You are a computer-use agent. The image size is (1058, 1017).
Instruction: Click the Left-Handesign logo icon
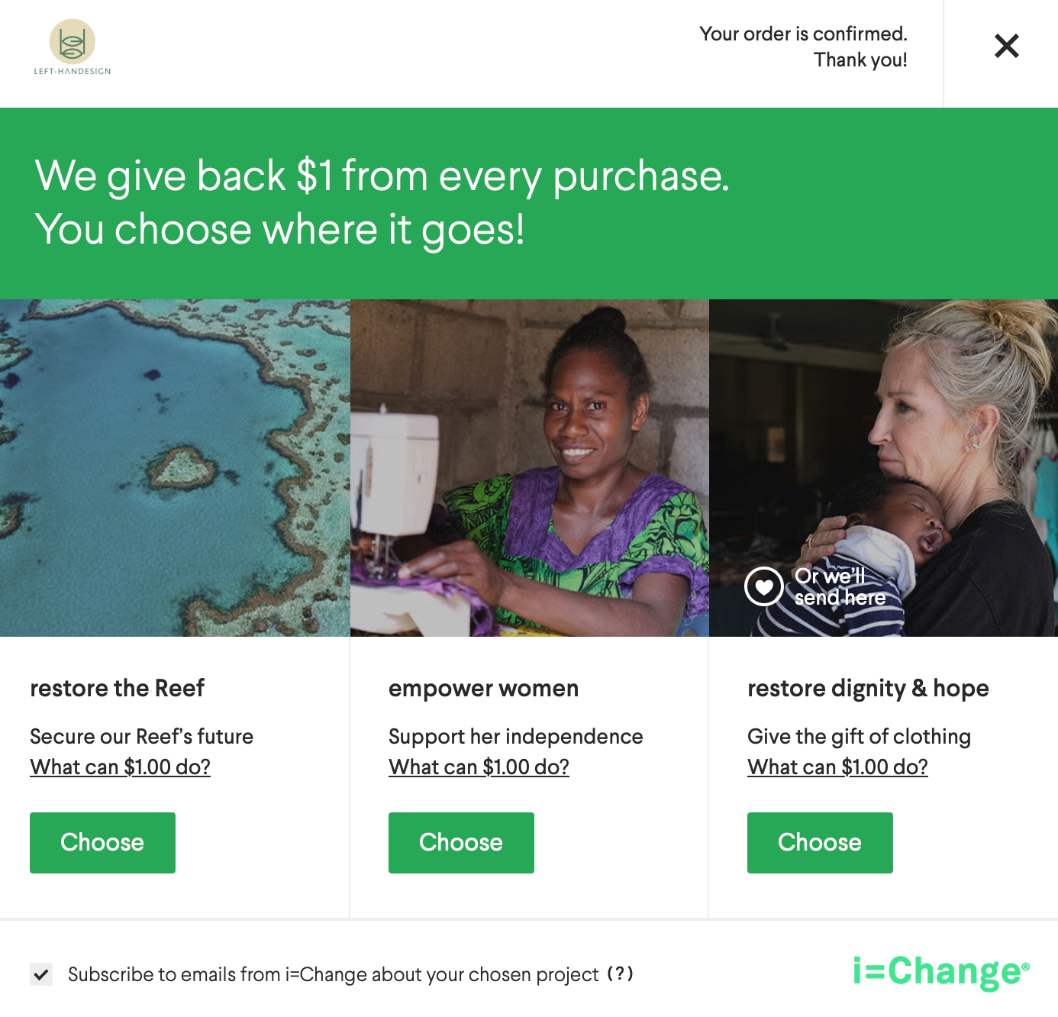pos(73,43)
